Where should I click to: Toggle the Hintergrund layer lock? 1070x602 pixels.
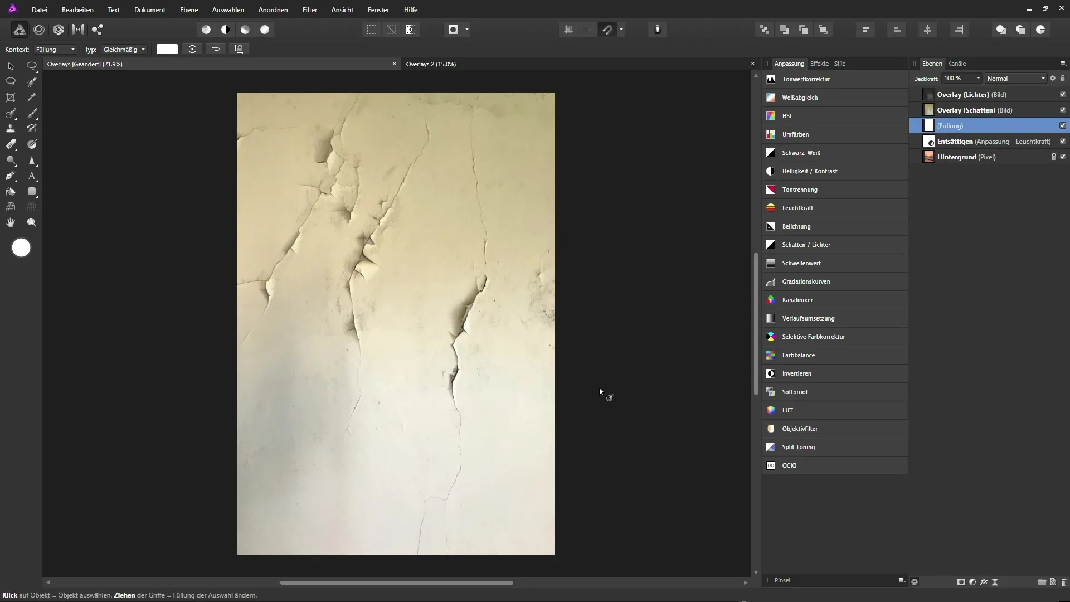point(1053,157)
